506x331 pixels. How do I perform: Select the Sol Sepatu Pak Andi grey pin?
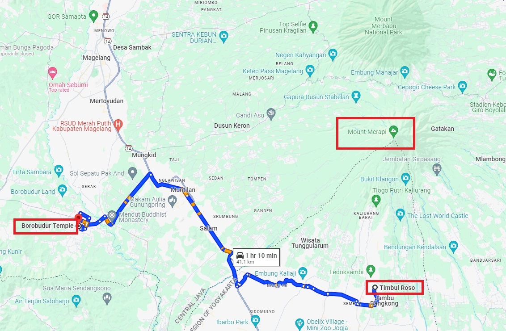click(132, 172)
